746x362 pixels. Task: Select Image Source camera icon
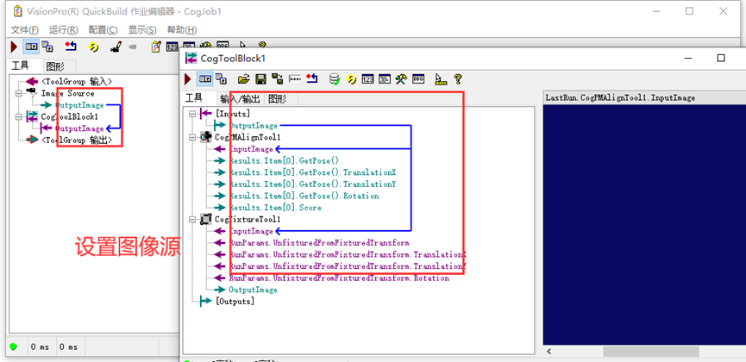click(31, 93)
